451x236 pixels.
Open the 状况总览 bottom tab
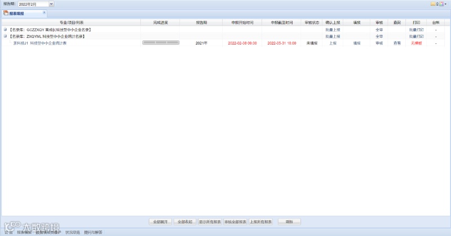73,232
